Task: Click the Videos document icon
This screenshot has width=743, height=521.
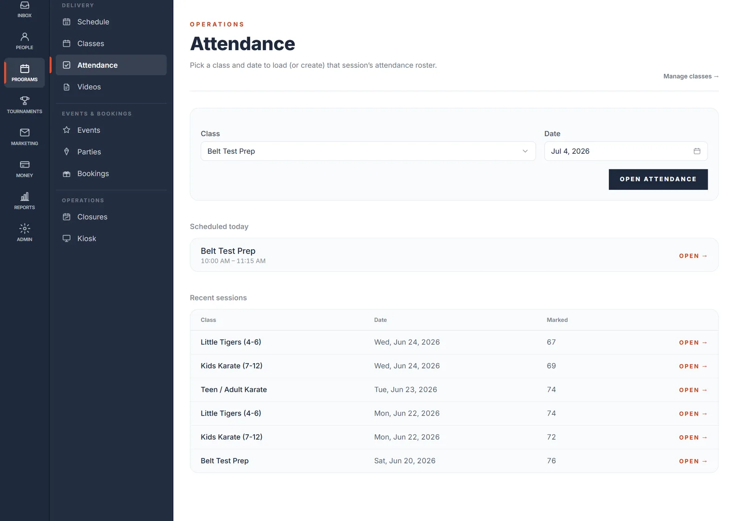Action: (x=67, y=87)
